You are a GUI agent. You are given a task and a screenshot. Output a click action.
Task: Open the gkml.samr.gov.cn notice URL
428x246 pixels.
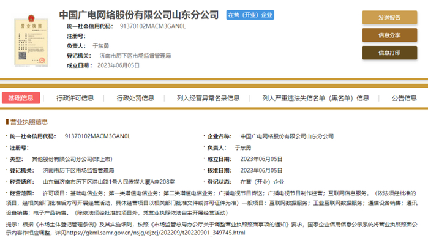(156, 233)
